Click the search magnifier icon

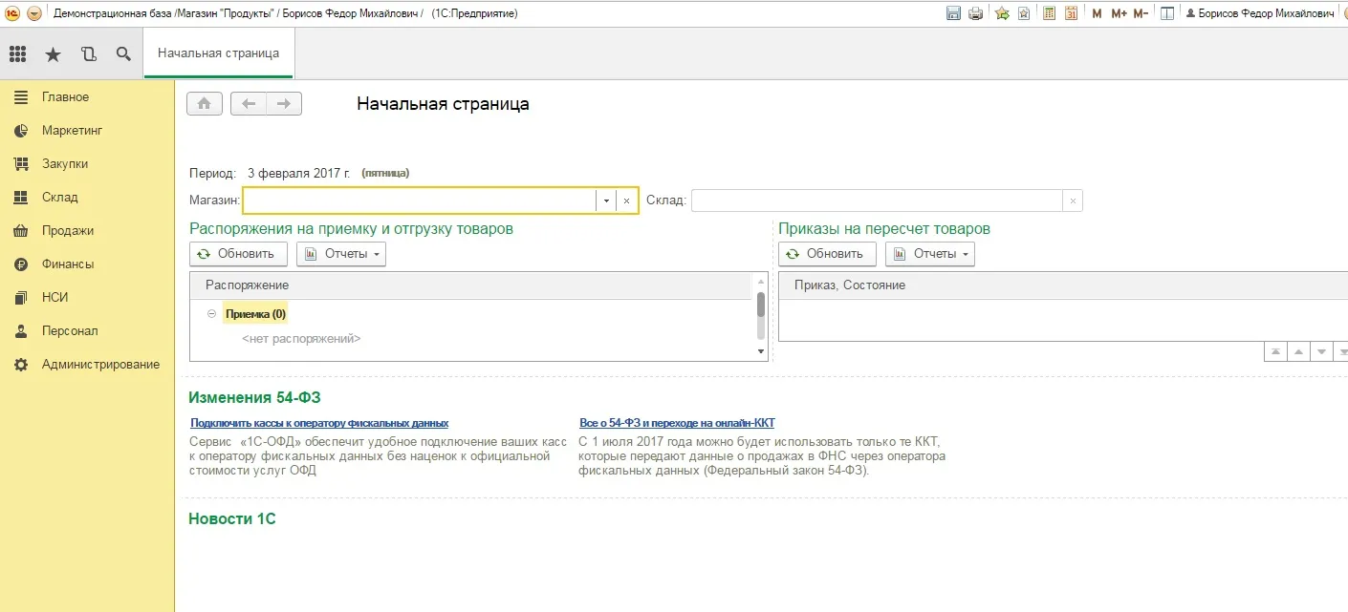[x=123, y=54]
